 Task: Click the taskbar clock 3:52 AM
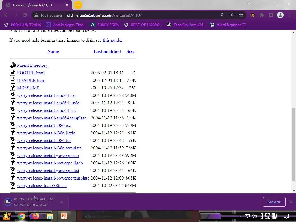click(269, 216)
